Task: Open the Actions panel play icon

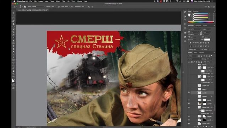Action: [x=185, y=24]
